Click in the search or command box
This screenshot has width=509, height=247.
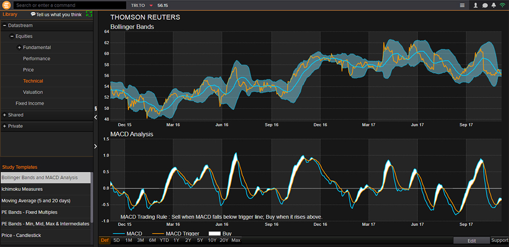[70, 5]
